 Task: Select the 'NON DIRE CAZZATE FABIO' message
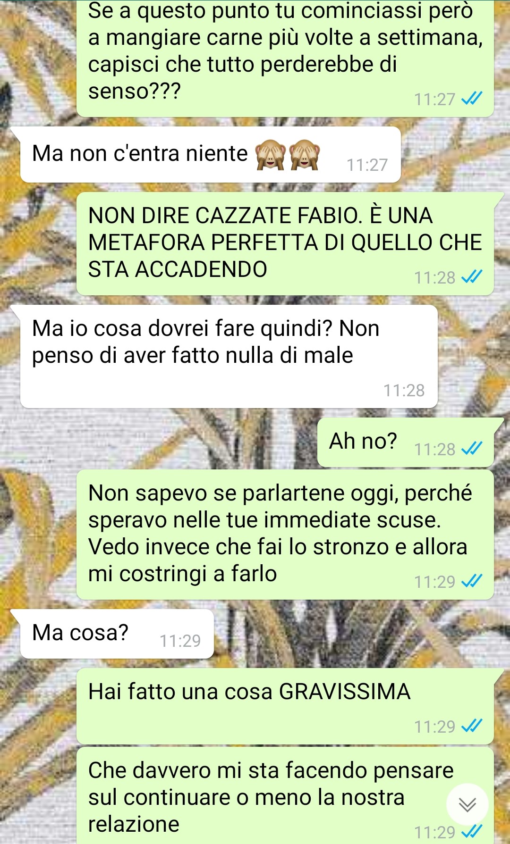285,243
